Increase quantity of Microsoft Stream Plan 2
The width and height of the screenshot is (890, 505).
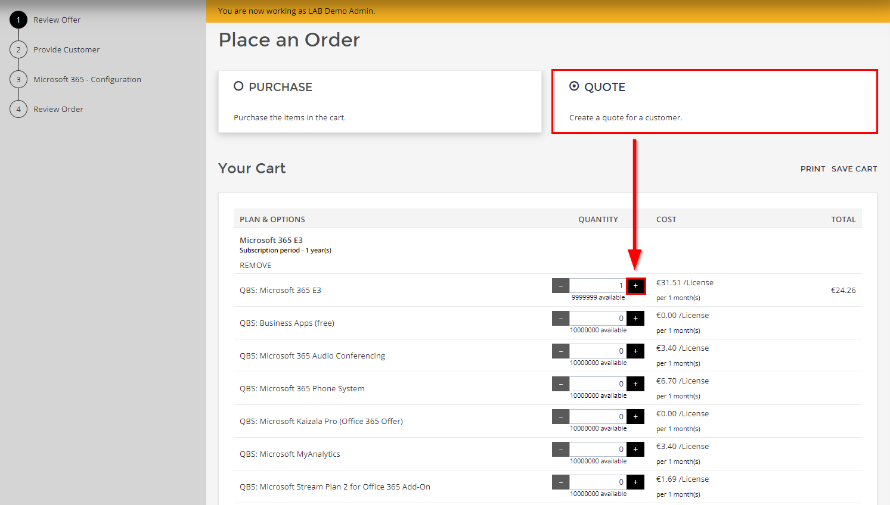click(635, 482)
